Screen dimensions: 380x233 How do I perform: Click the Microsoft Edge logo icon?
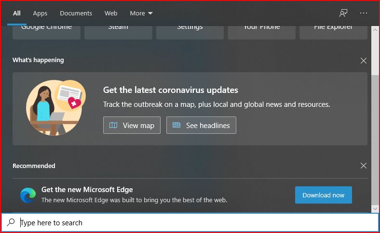point(28,195)
